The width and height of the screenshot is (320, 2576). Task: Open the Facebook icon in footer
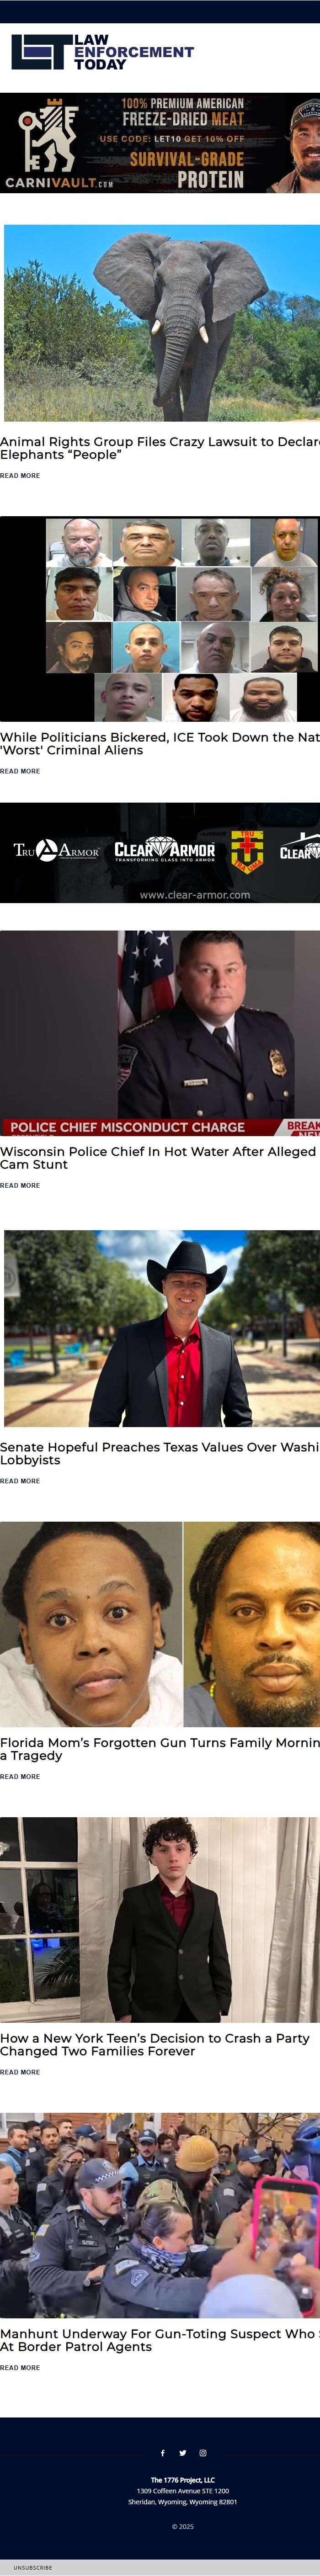163,2452
